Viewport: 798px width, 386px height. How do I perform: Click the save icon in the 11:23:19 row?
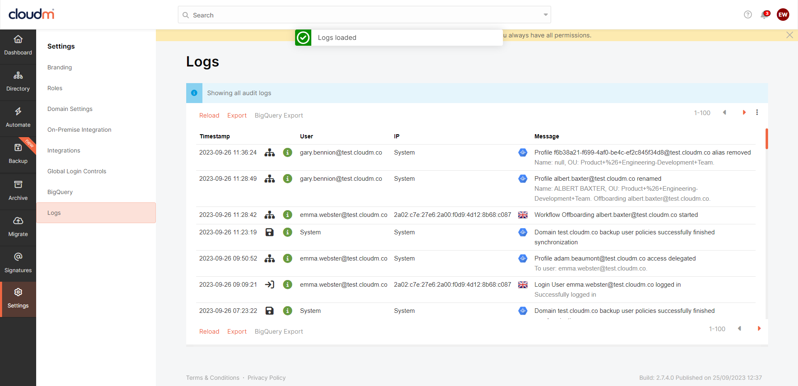(270, 232)
